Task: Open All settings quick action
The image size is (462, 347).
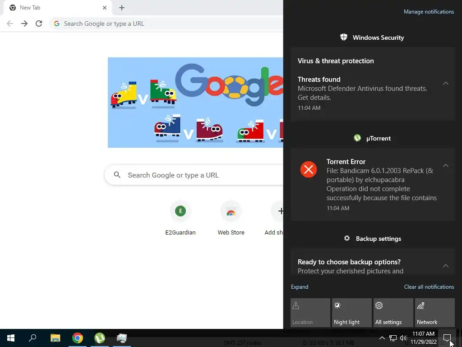Action: click(393, 313)
